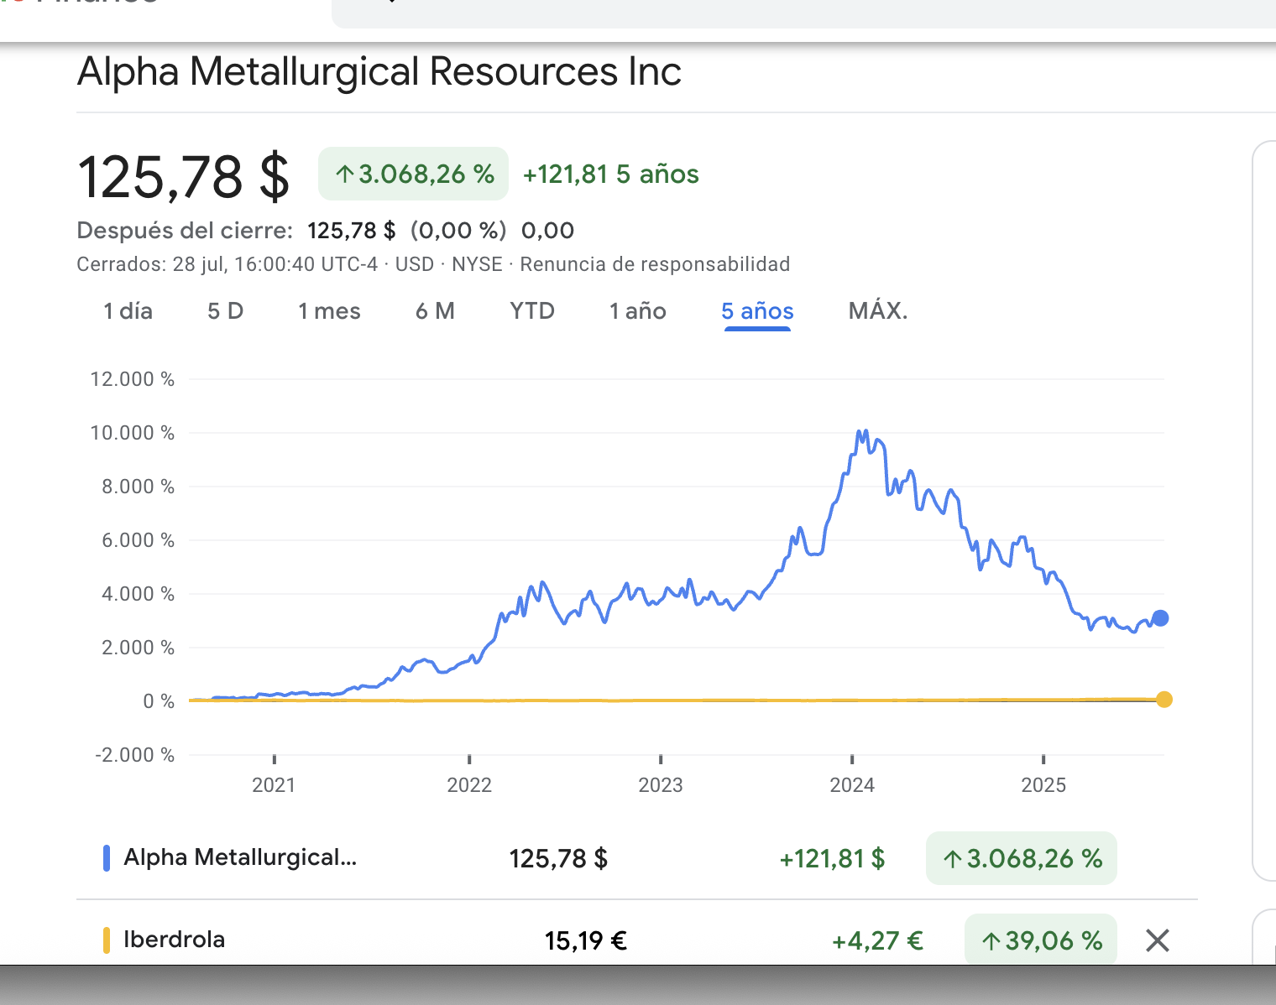Open Iberdrola entry in comparison list

pos(174,940)
